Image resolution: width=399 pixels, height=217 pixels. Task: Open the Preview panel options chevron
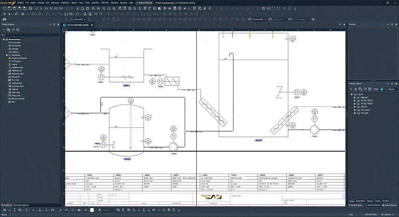tap(388, 24)
